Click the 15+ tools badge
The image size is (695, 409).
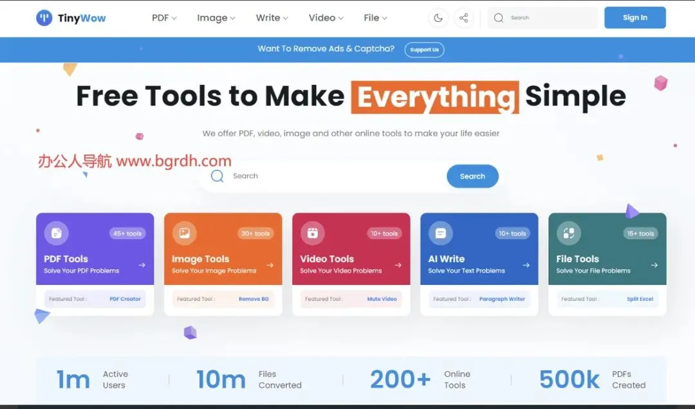tap(640, 233)
